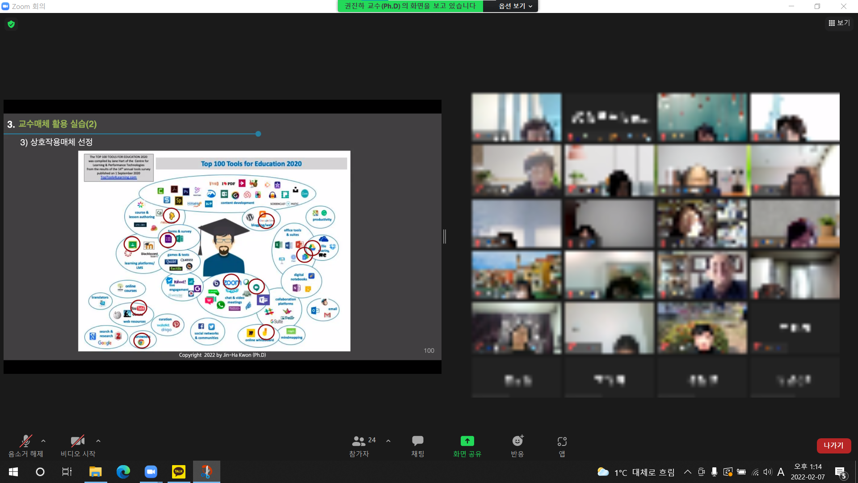The width and height of the screenshot is (858, 483).
Task: Leave the meeting with 나가기 button
Action: pos(833,445)
